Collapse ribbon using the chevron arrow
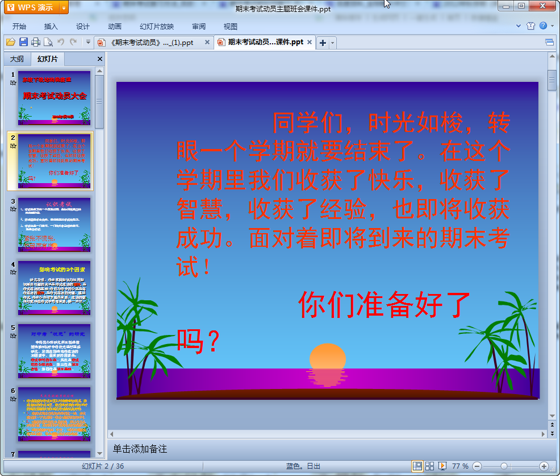560x476 pixels. pos(519,26)
